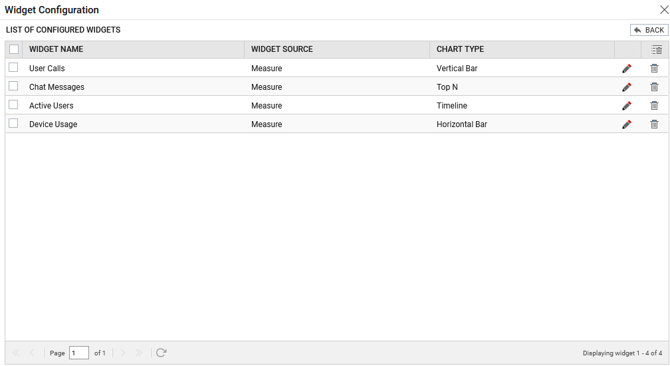Click 'Measure' source in Chat Messages row

click(x=267, y=87)
